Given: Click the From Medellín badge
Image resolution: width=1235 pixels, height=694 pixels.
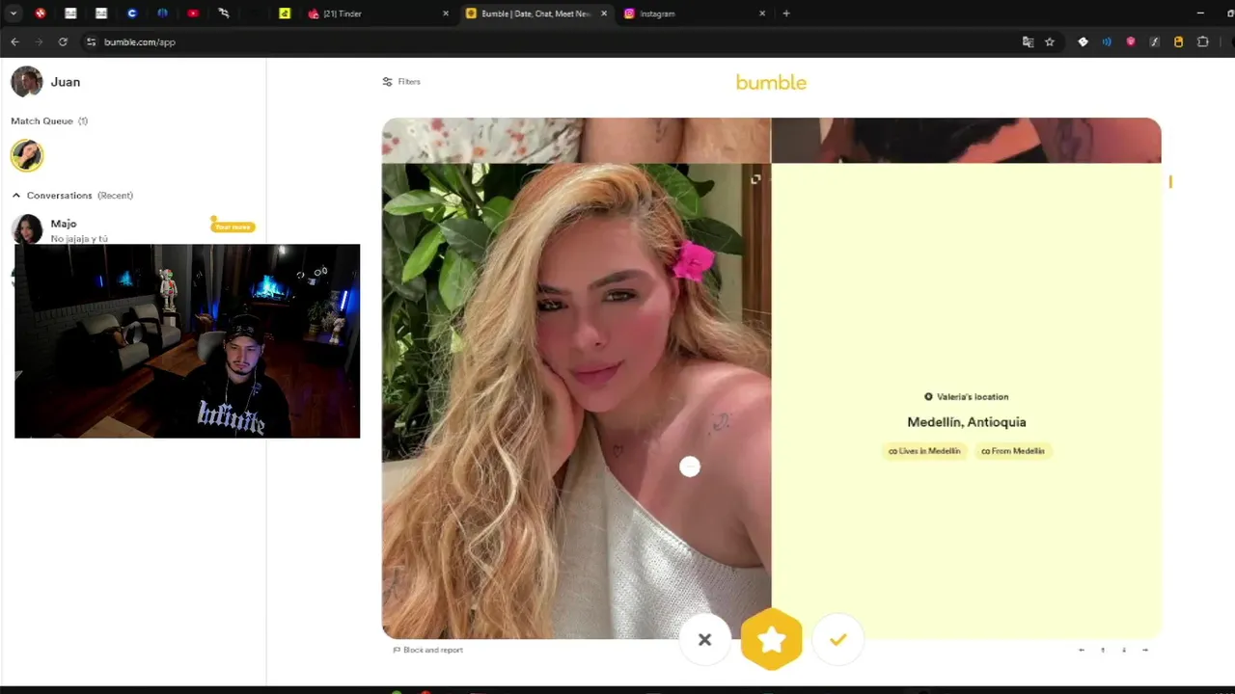Looking at the screenshot, I should tap(1013, 451).
